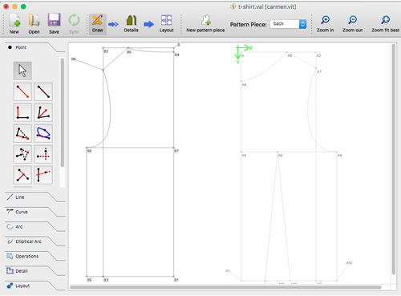
Task: Close window with red button
Action: pyautogui.click(x=6, y=6)
